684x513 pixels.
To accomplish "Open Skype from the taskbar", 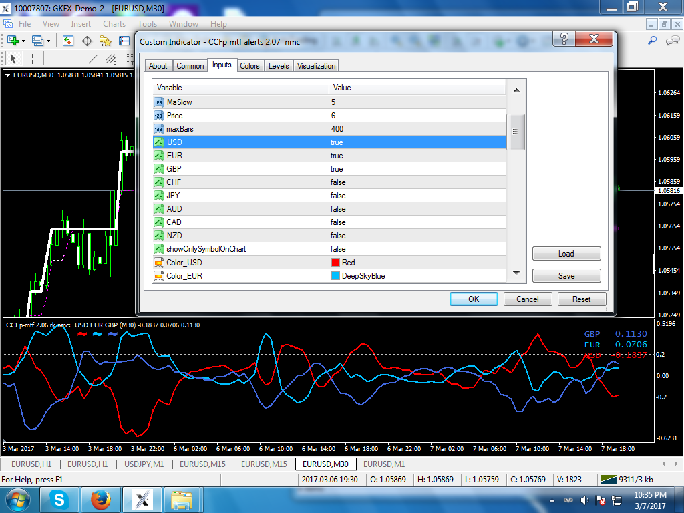I will coord(59,500).
